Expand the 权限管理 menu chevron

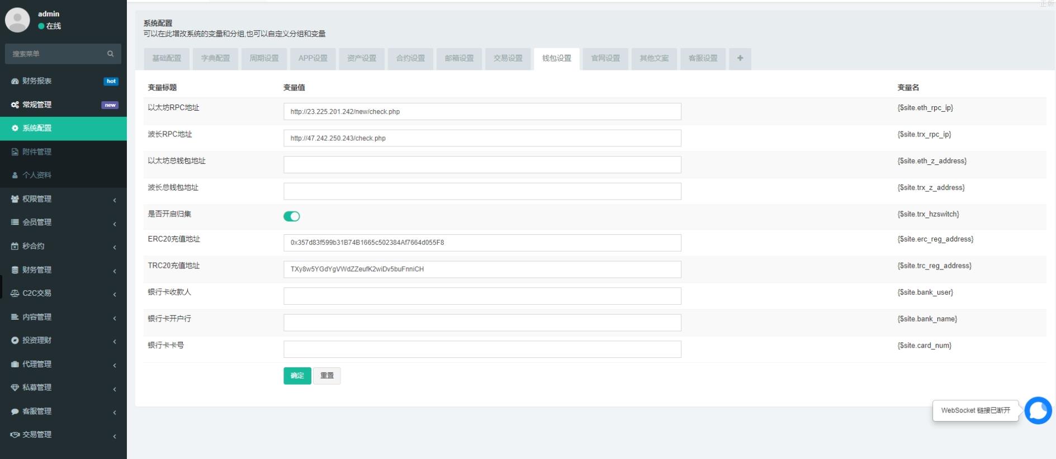115,200
